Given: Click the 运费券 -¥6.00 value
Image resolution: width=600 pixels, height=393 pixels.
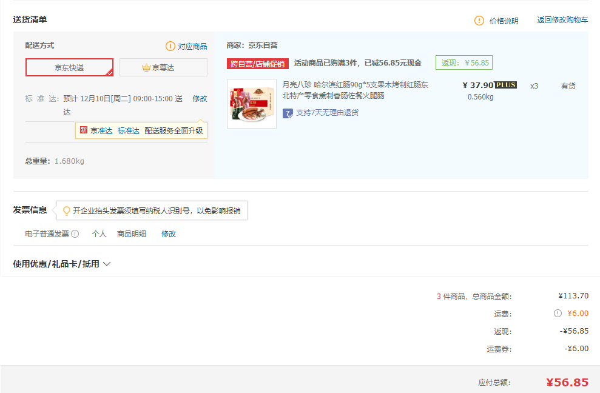Looking at the screenshot, I should pos(577,349).
